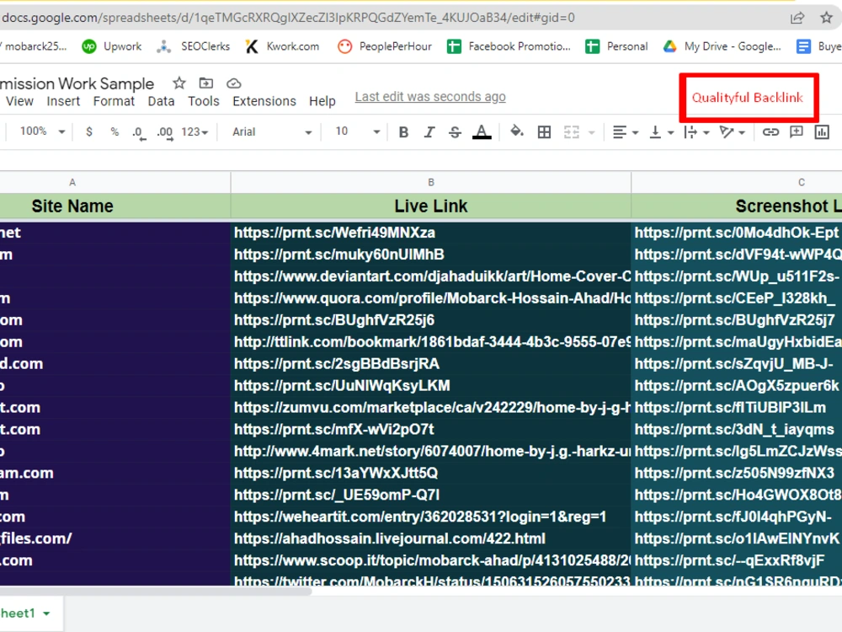Open the borders tool
The width and height of the screenshot is (842, 632).
coord(544,132)
